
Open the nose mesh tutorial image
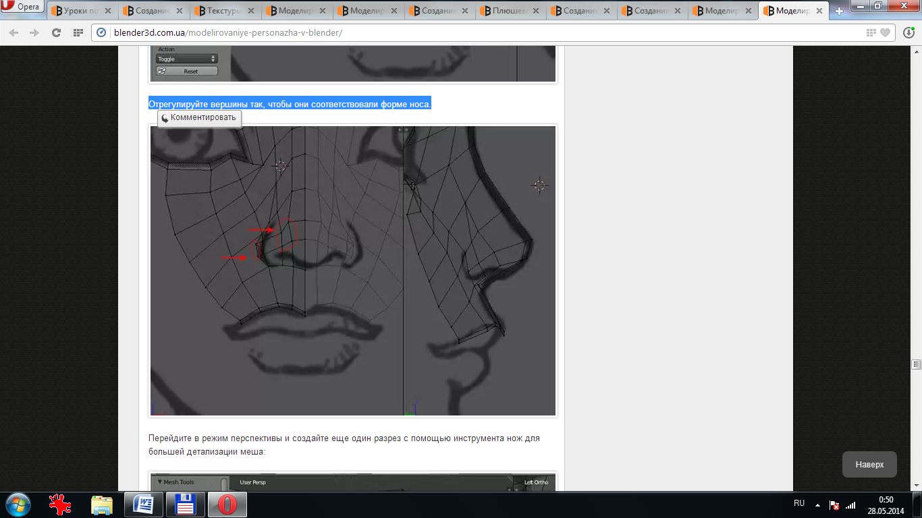coord(353,270)
